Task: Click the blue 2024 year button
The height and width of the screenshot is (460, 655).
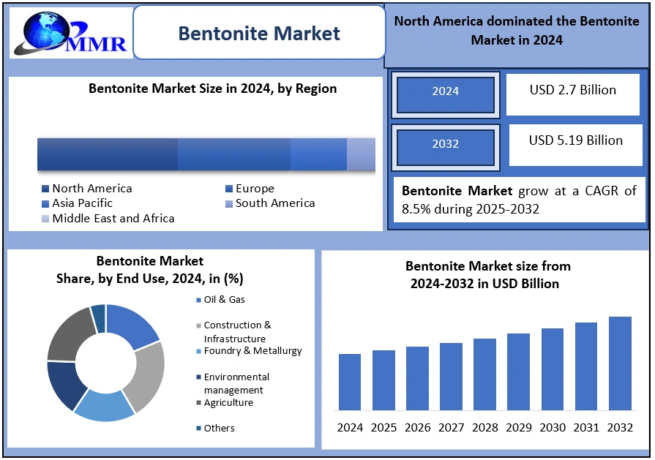Action: tap(445, 92)
